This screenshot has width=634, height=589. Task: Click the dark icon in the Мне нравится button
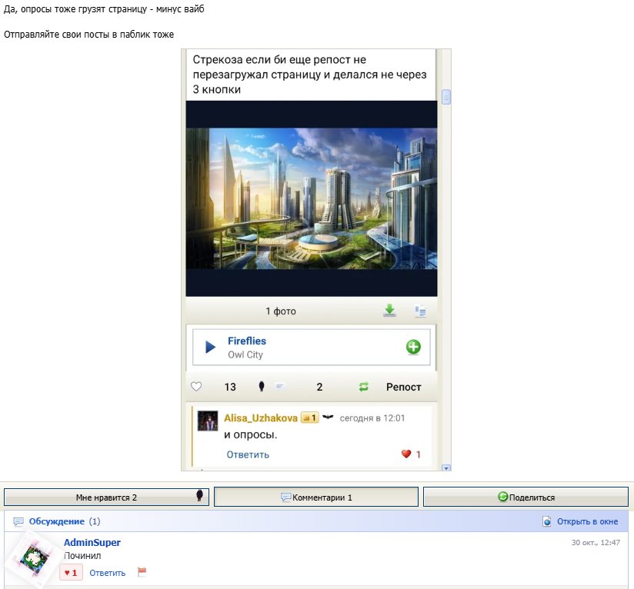[199, 496]
